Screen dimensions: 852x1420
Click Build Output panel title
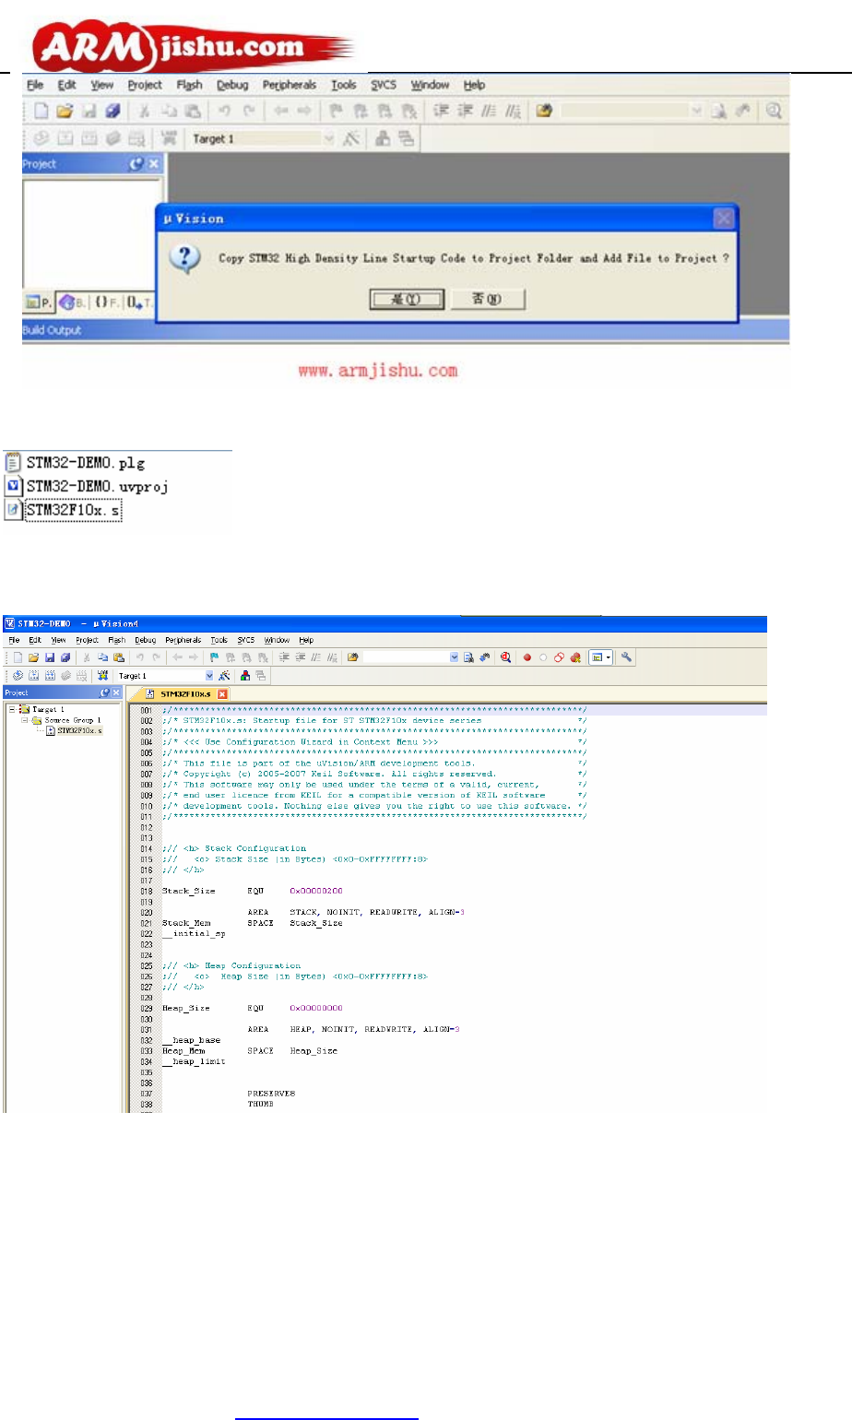52,330
